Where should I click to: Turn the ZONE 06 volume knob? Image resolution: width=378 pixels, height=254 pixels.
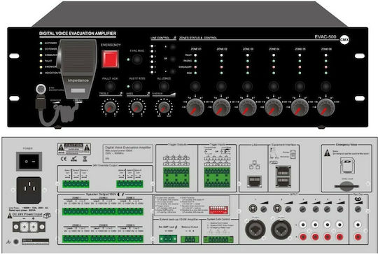326,107
